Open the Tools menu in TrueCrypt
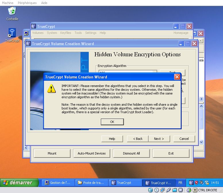This screenshot has width=223, height=193. point(78,33)
